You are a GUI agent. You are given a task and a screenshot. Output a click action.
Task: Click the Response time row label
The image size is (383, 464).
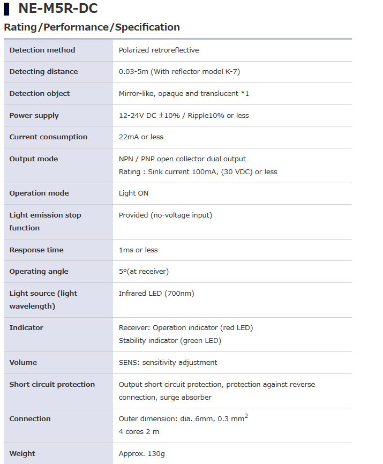tap(36, 250)
